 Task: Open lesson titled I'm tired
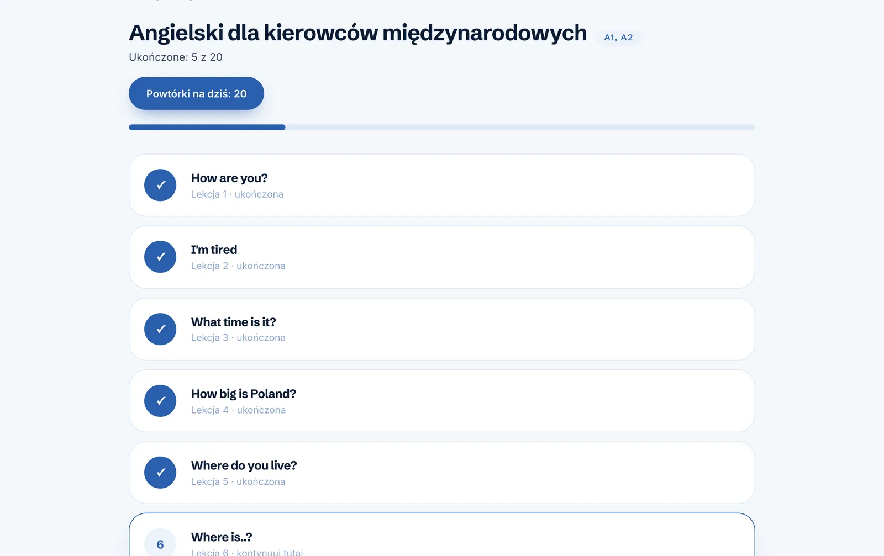click(x=442, y=257)
